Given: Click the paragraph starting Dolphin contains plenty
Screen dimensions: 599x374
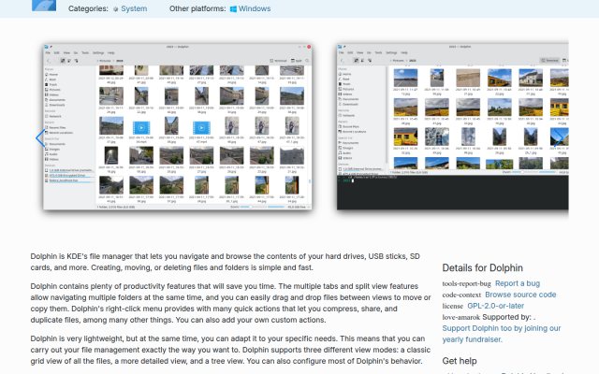Looking at the screenshot, I should (x=231, y=303).
